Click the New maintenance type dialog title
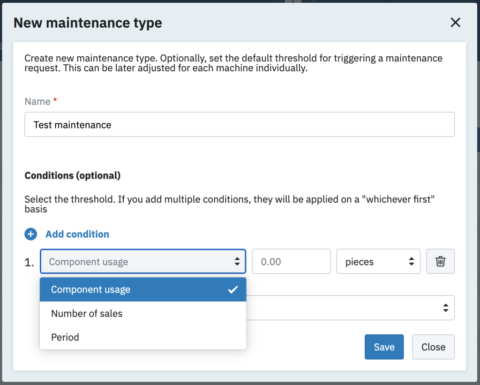This screenshot has width=480, height=385. (88, 23)
